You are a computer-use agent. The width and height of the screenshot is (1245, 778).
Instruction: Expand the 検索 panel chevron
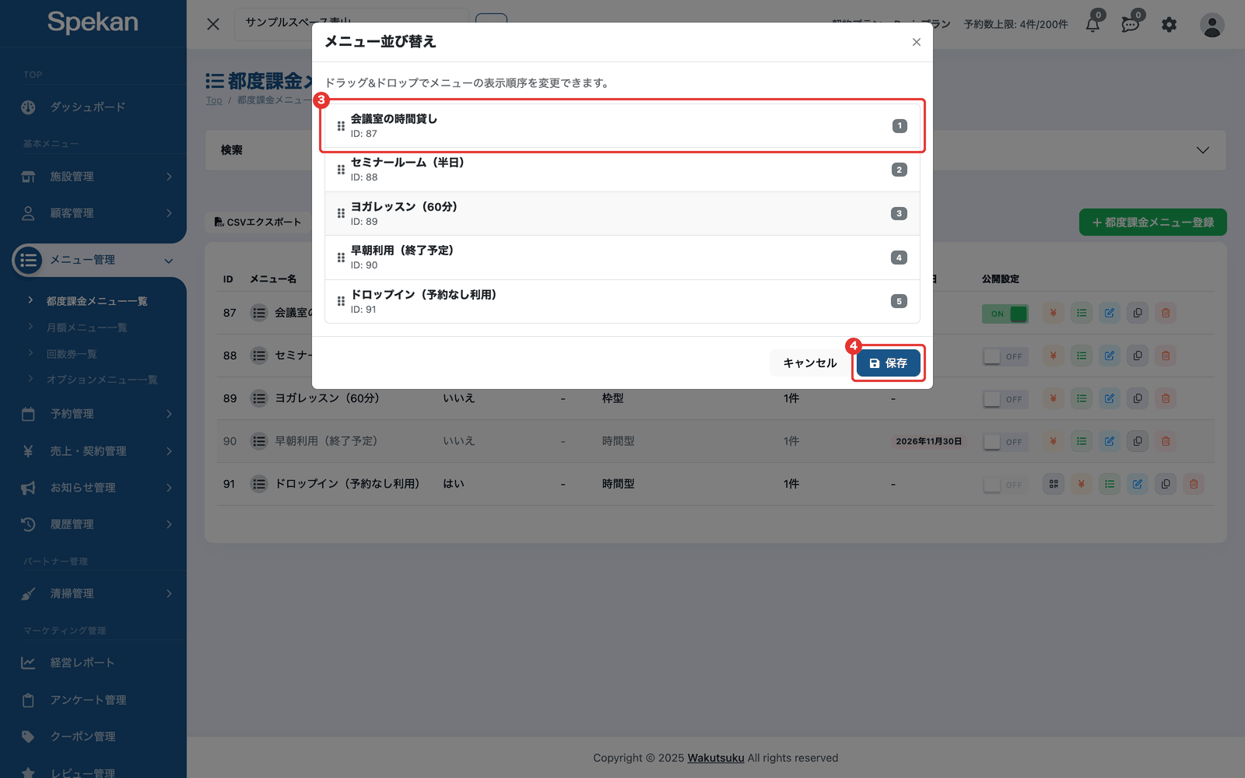coord(1203,150)
